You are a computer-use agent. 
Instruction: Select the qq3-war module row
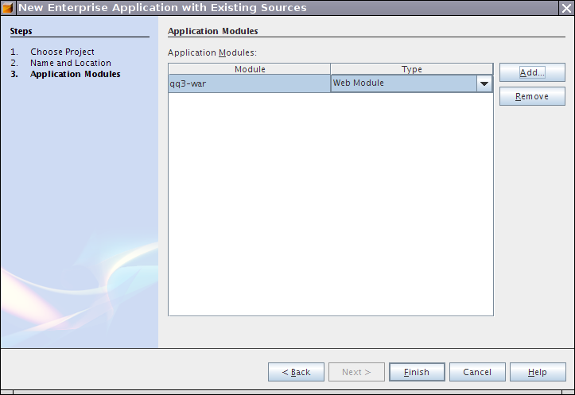coord(249,83)
